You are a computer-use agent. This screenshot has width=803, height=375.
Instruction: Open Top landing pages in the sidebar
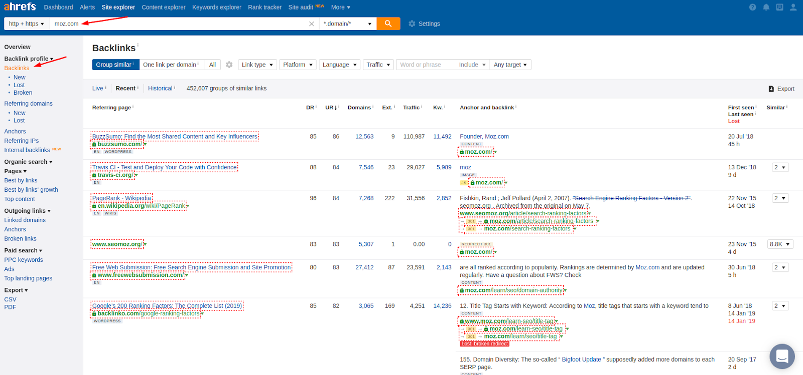click(x=28, y=278)
